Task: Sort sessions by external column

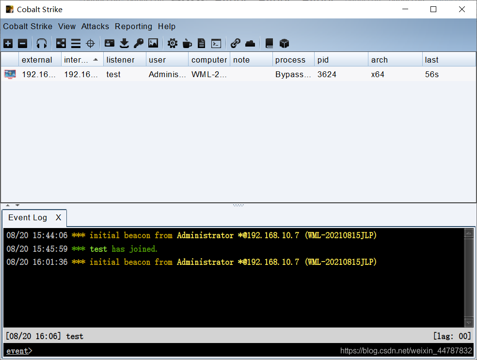Action: click(40, 60)
